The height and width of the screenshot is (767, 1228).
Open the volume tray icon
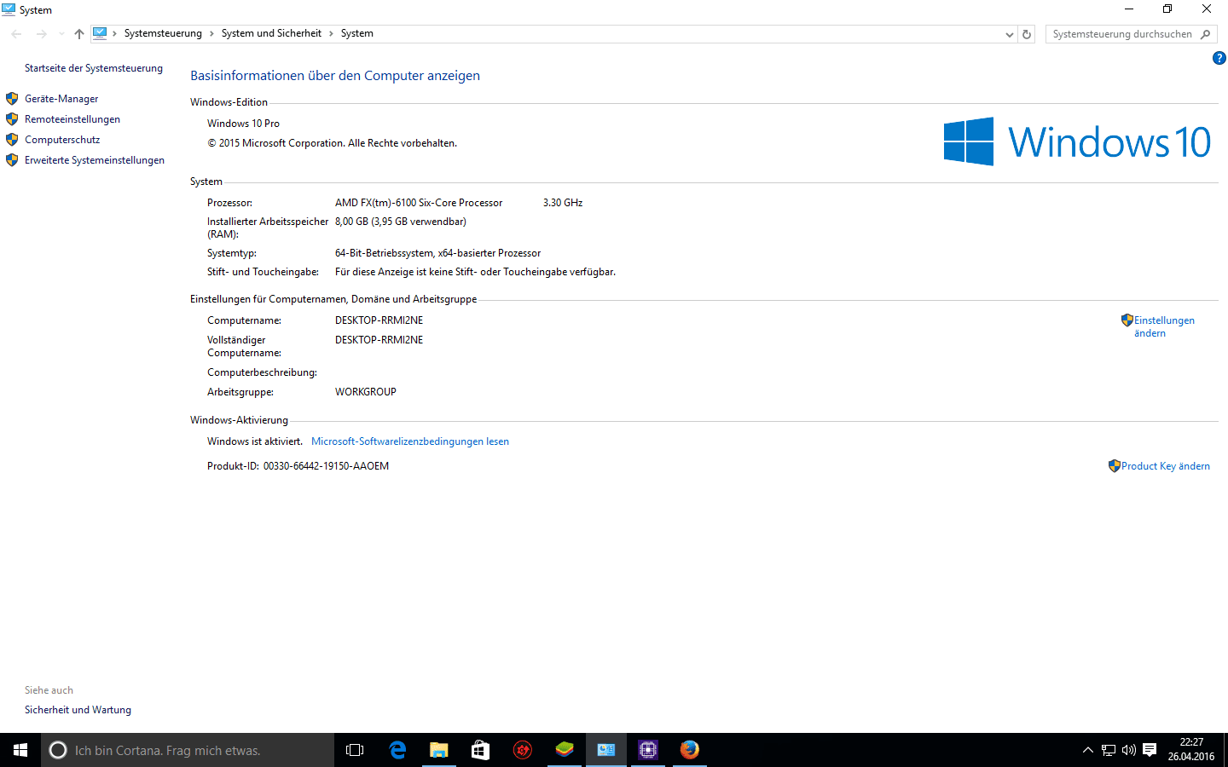click(1129, 750)
